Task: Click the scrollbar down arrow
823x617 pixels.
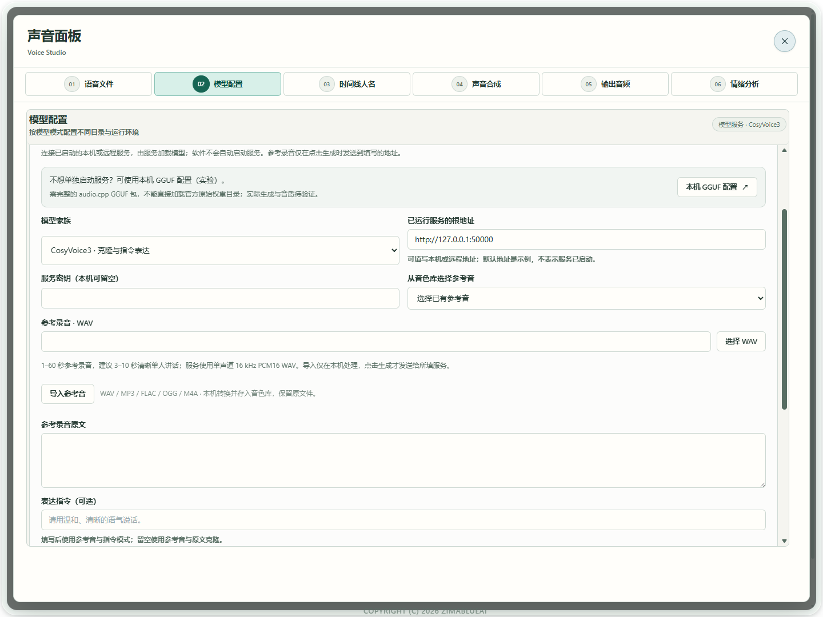Action: coord(784,540)
